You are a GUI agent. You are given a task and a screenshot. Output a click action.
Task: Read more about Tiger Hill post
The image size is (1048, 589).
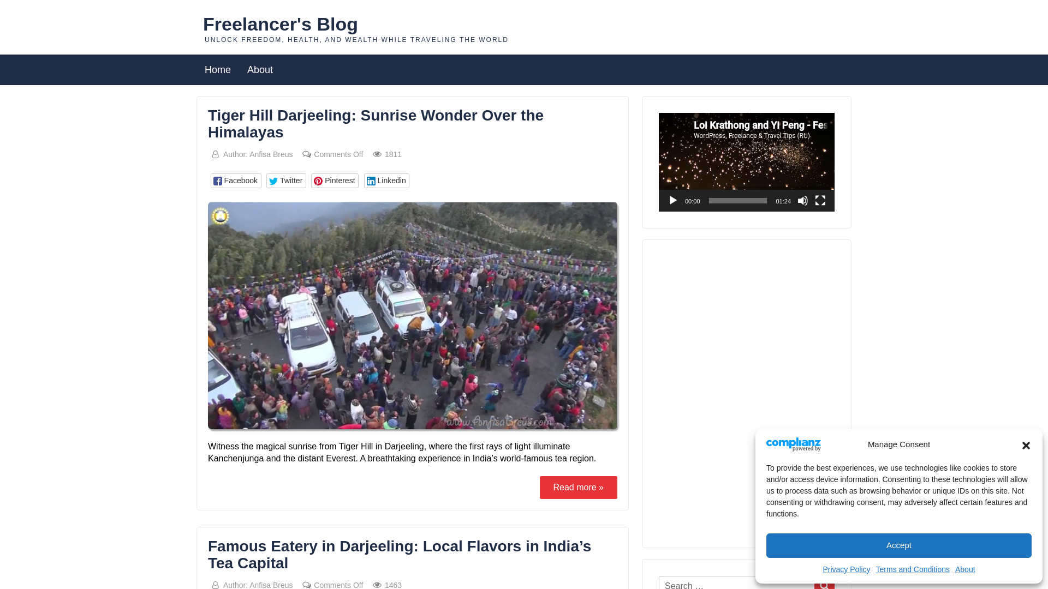pos(578,487)
